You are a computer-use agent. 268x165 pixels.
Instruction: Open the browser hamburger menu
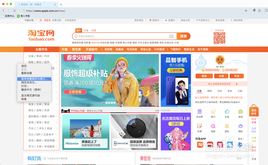pos(266,10)
